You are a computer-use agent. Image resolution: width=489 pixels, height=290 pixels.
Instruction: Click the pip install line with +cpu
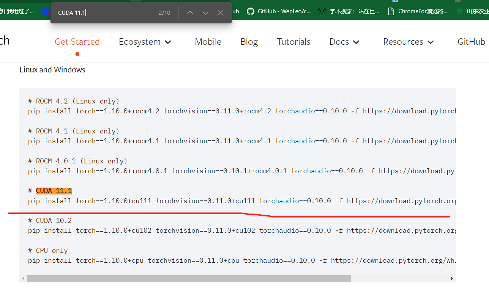coord(241,260)
